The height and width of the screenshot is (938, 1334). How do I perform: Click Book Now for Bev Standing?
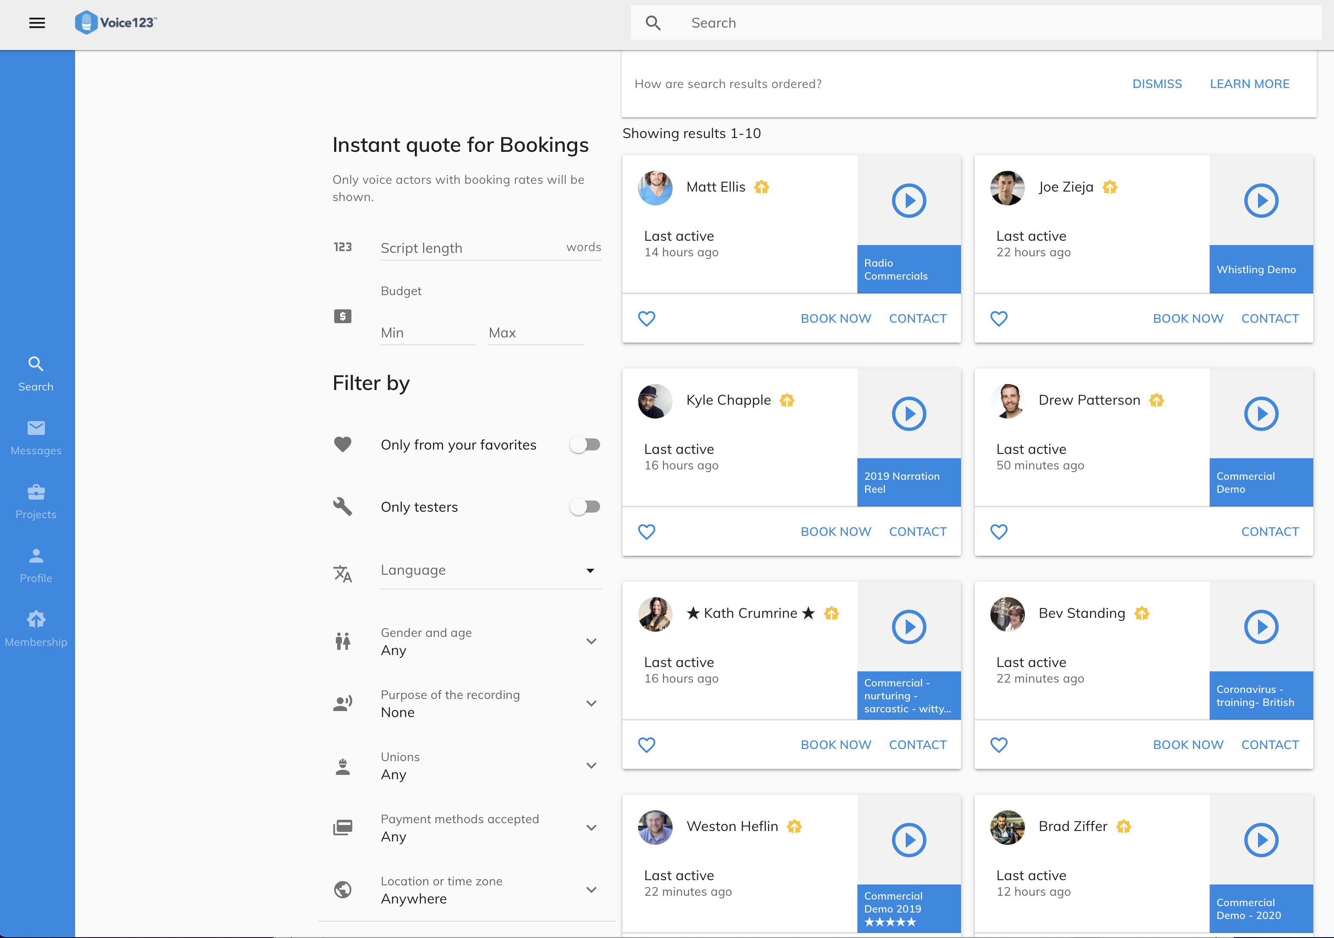(x=1188, y=745)
